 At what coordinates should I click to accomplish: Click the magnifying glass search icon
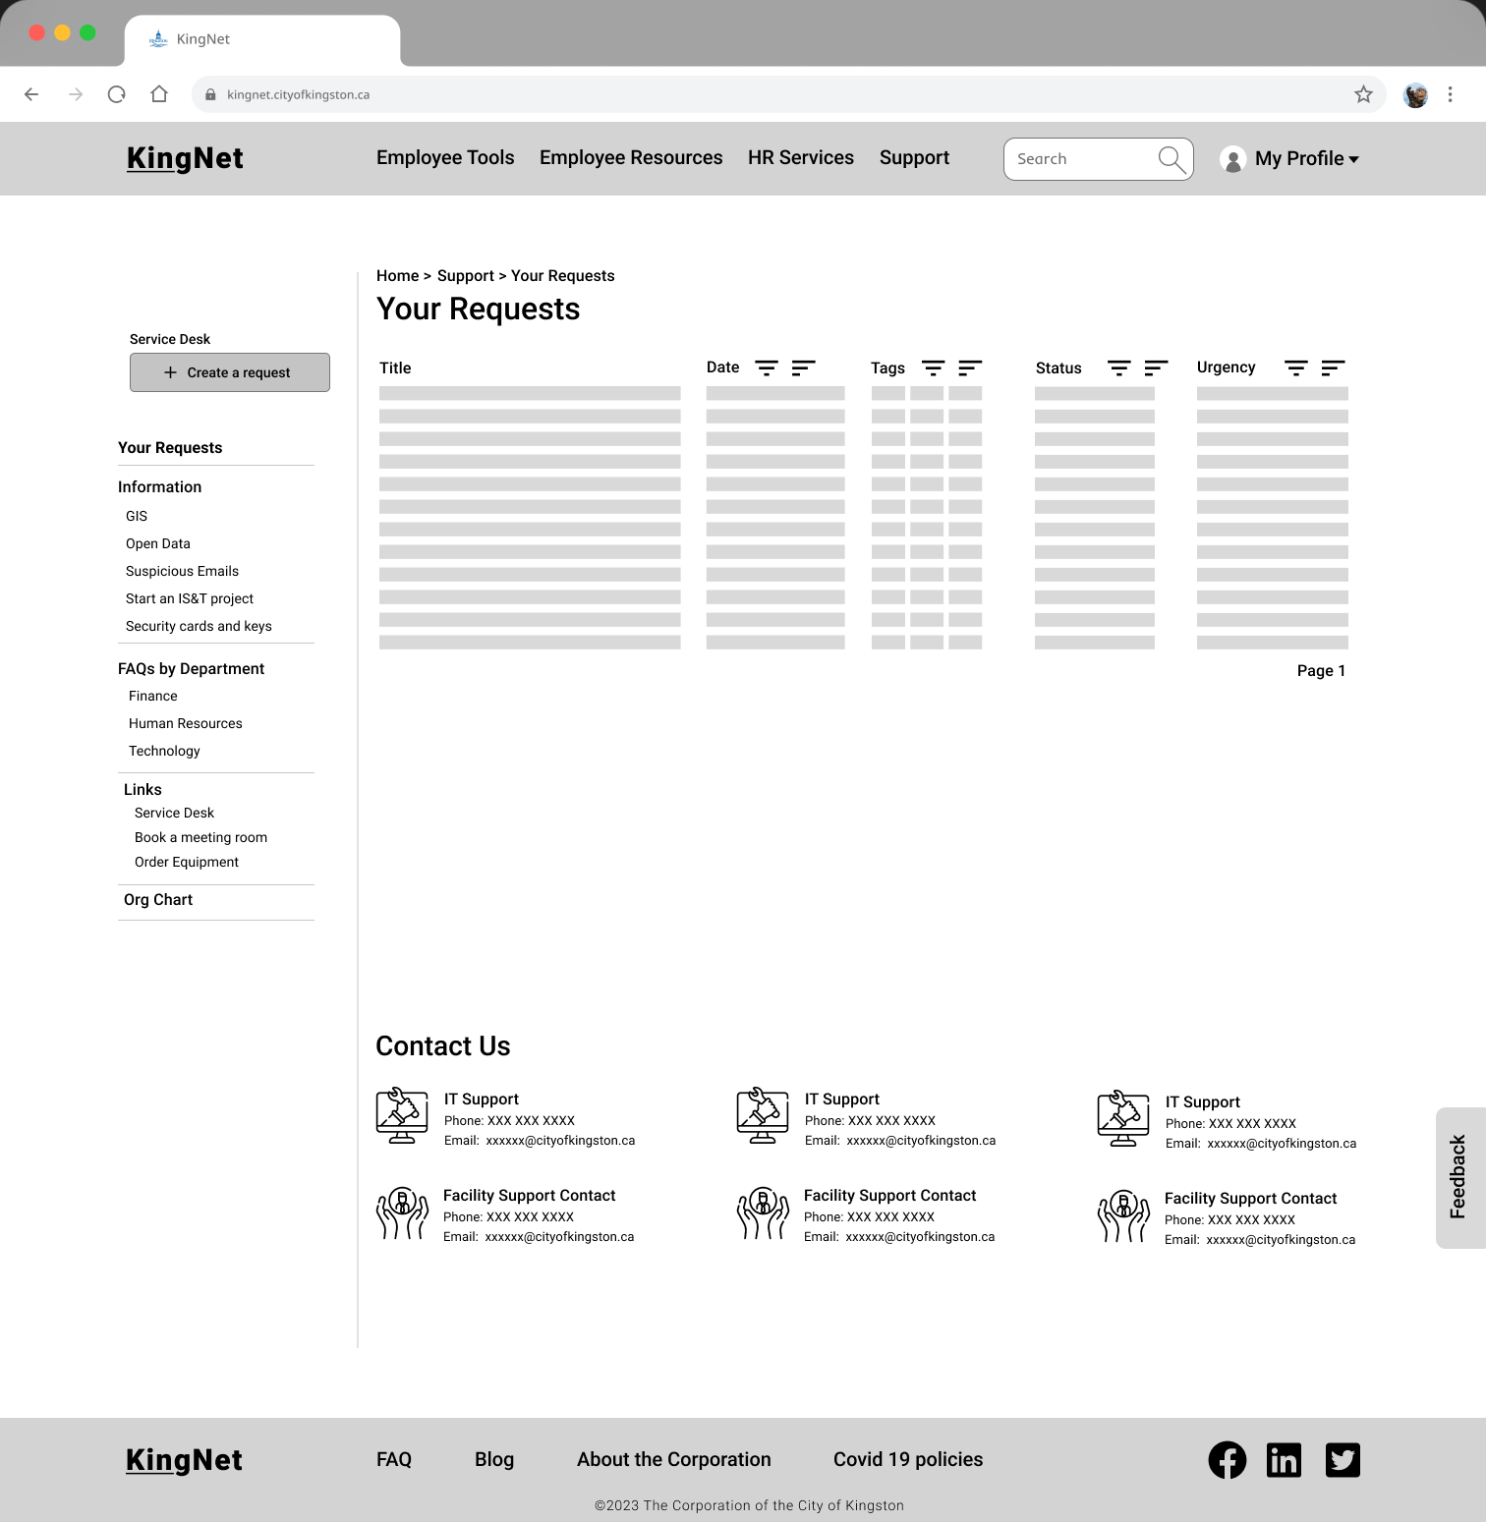coord(1172,159)
